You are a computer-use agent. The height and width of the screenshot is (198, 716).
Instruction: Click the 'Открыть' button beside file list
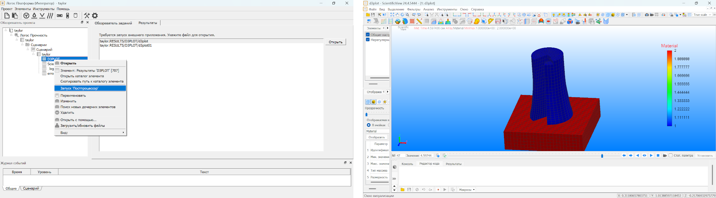point(335,42)
